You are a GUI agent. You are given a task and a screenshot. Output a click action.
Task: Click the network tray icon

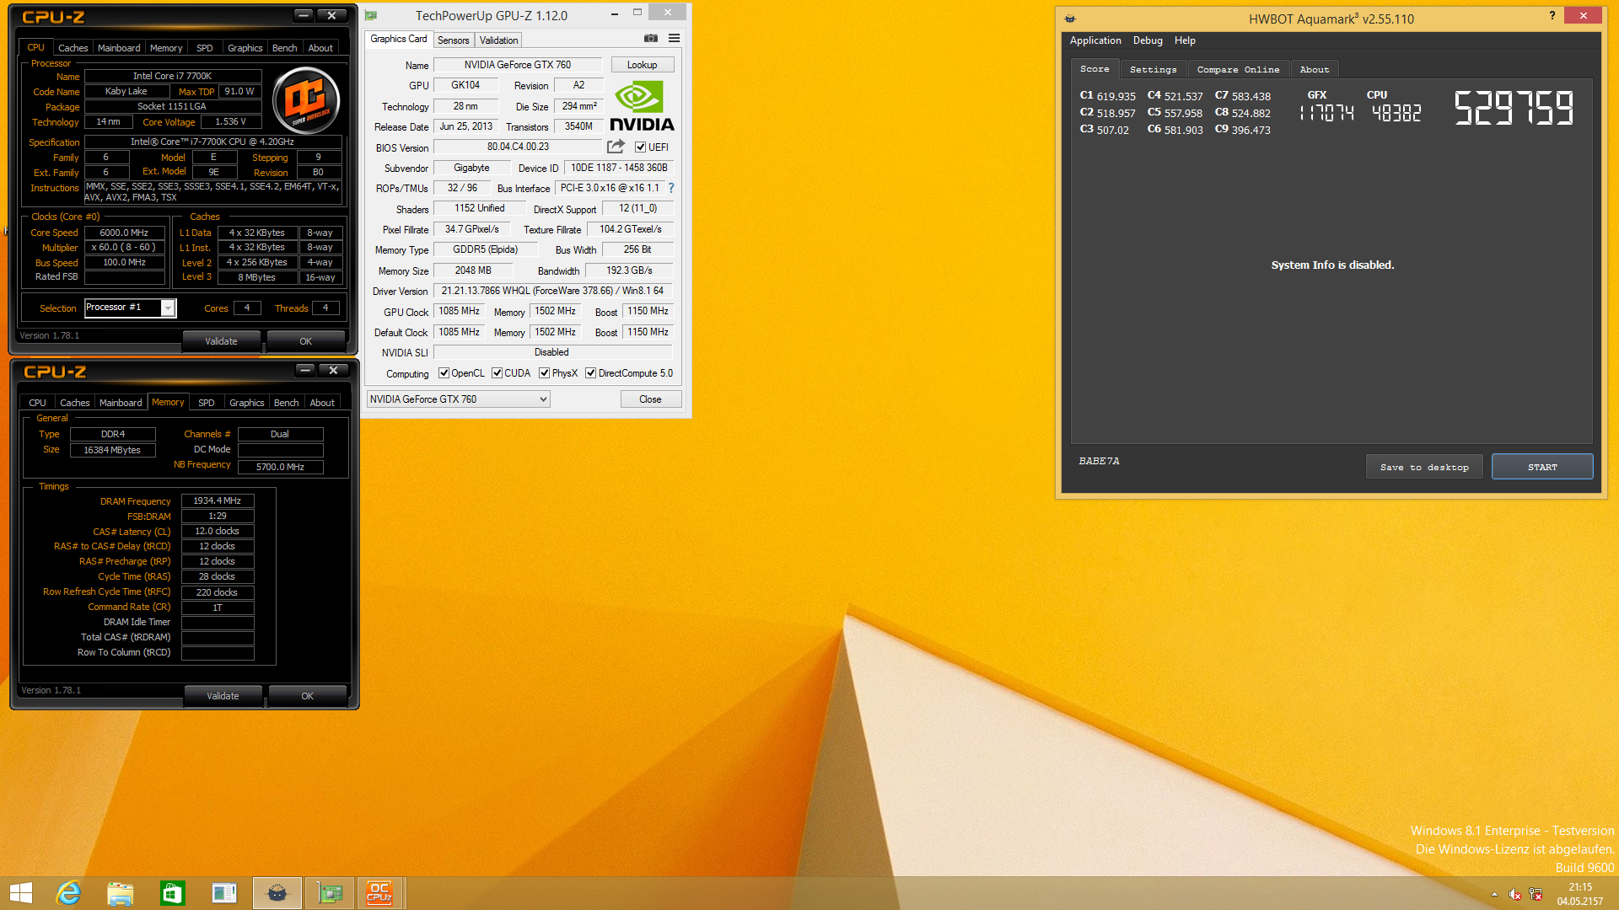[x=1536, y=895]
